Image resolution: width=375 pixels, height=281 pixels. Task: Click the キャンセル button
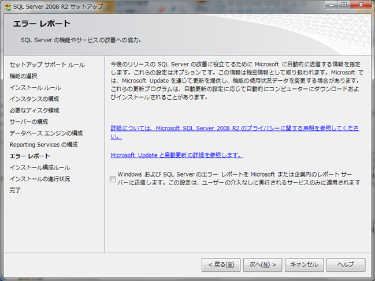[304, 265]
